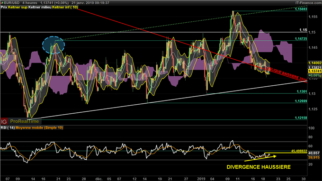Click the RSI axis value 80

(x=310, y=137)
